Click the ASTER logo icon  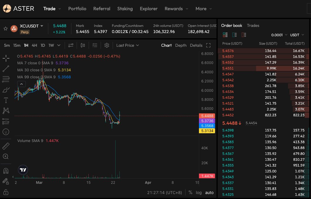7,8
